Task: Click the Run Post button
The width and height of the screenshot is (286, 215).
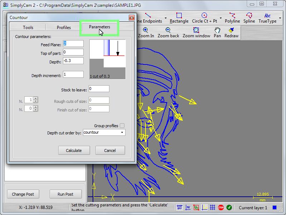Action: [65, 194]
